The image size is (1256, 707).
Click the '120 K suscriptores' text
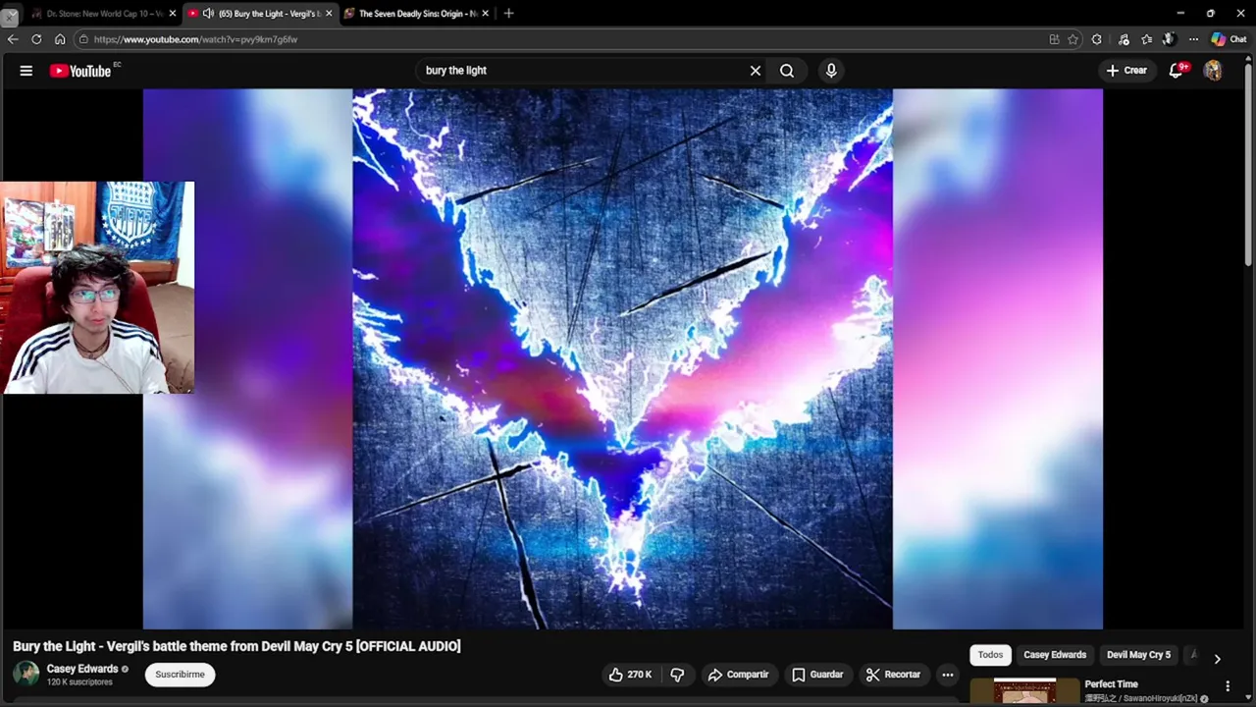[79, 681]
